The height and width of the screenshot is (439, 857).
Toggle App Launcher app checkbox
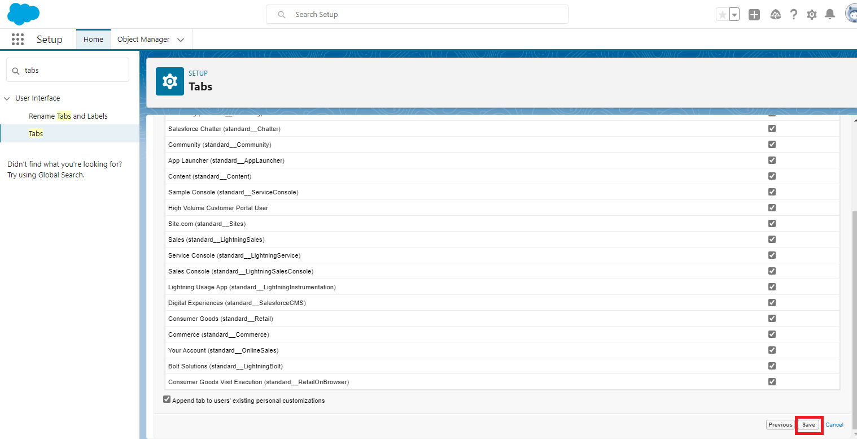pos(772,160)
